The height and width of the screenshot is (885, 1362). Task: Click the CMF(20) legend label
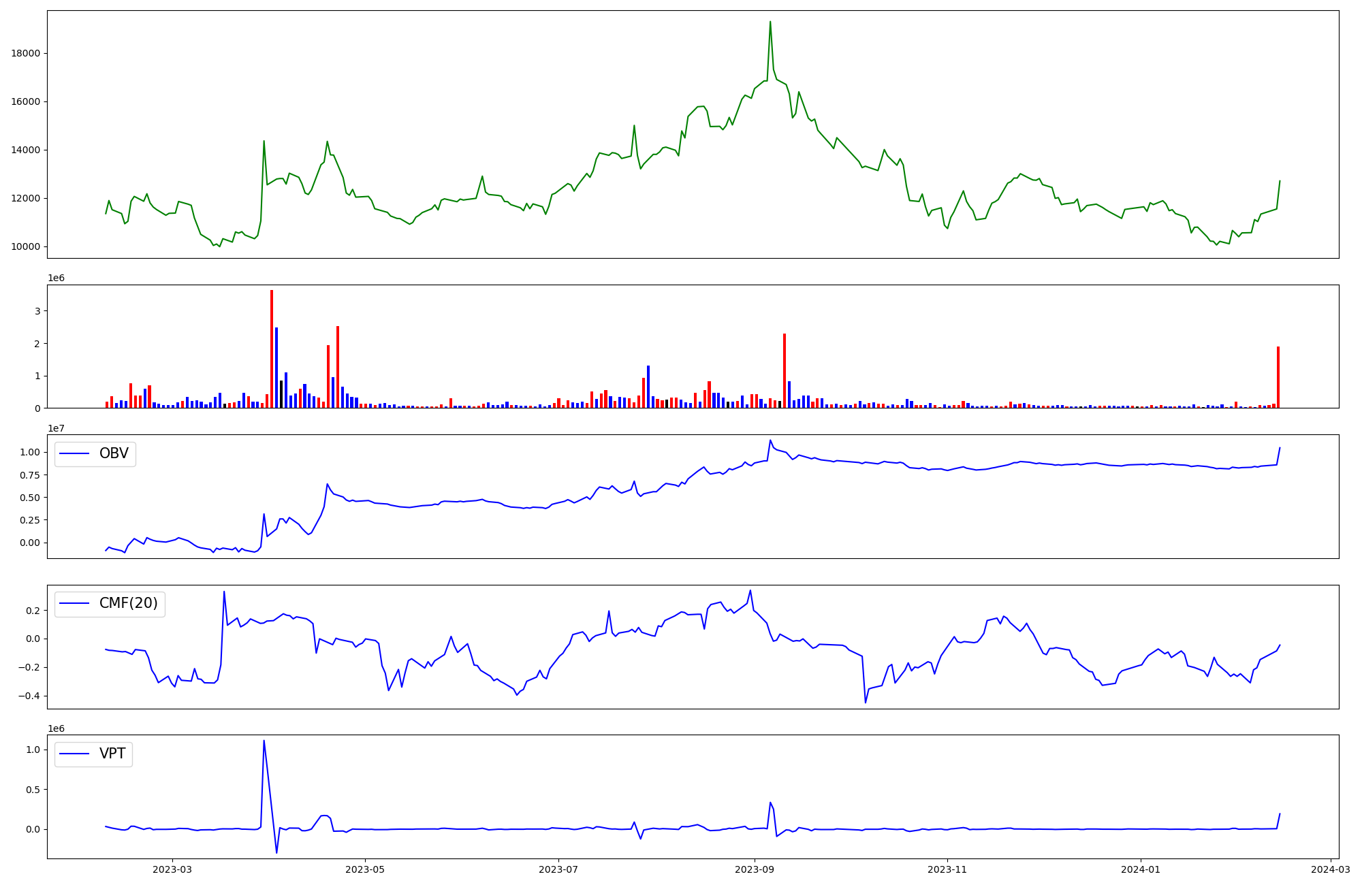tap(128, 604)
